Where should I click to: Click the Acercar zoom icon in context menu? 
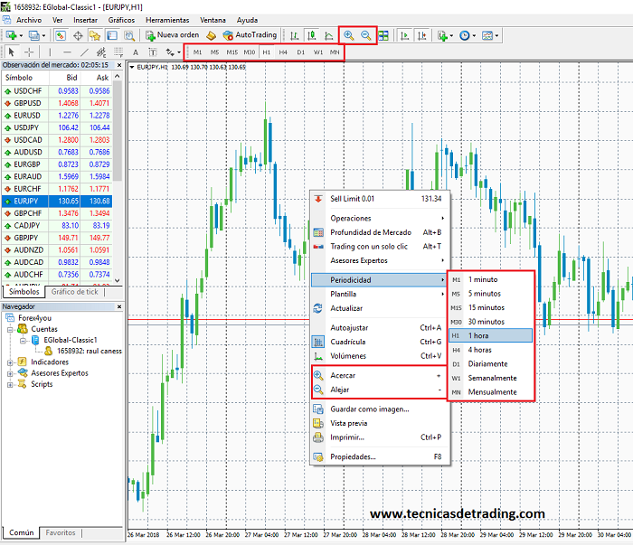click(x=318, y=375)
